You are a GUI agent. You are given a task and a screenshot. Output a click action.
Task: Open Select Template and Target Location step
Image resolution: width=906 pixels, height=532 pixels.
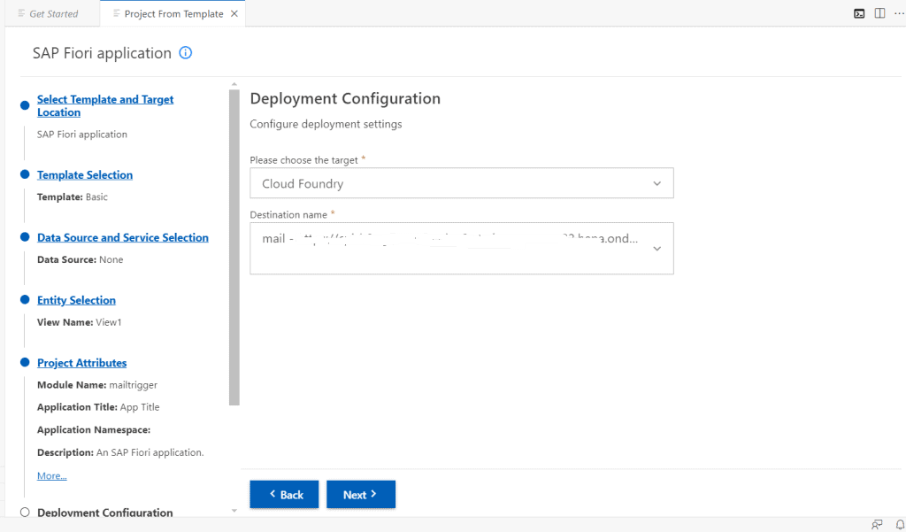coord(105,106)
